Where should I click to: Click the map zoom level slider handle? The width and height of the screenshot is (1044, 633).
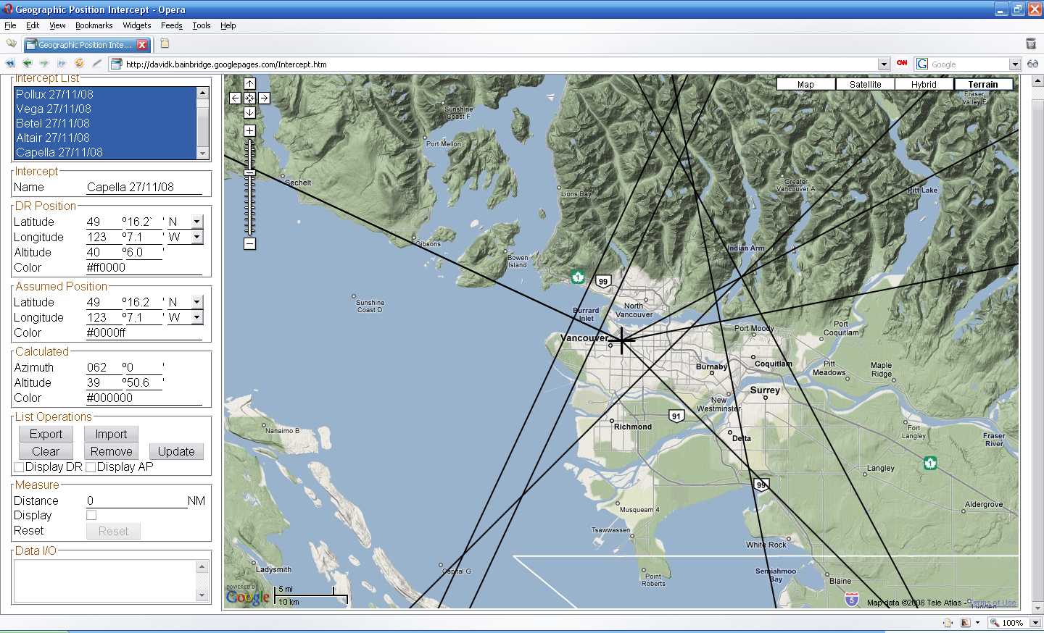pos(249,172)
